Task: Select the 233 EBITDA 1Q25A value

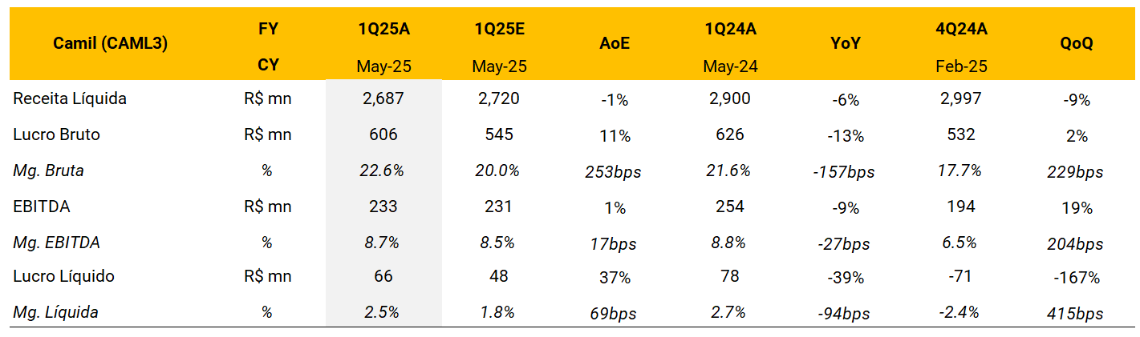Action: (383, 207)
